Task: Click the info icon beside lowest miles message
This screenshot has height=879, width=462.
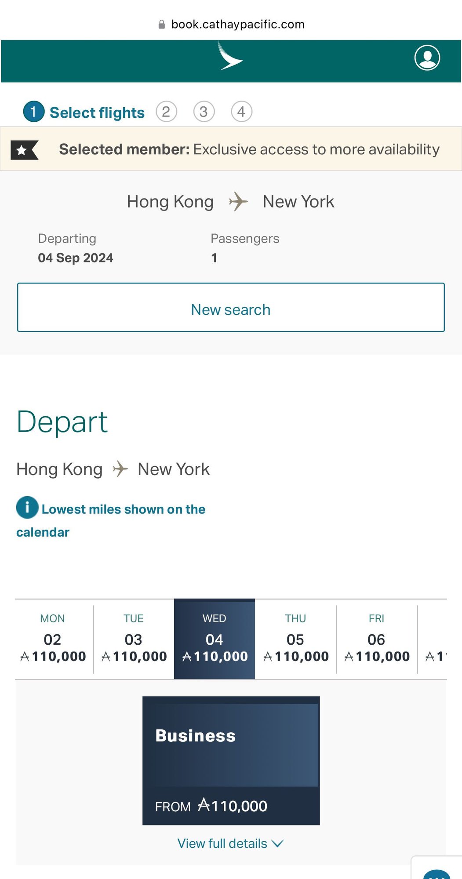Action: tap(26, 508)
